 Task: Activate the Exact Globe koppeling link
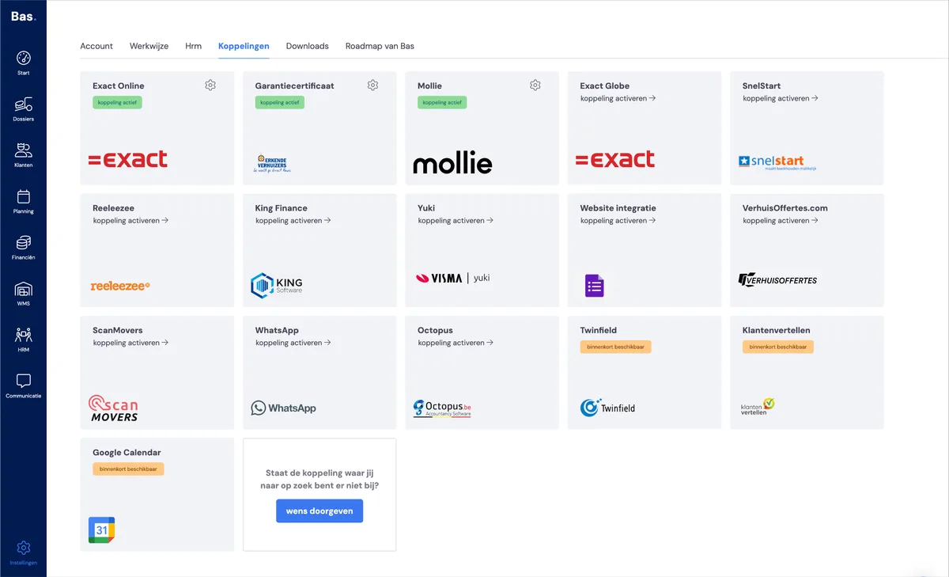pyautogui.click(x=618, y=99)
